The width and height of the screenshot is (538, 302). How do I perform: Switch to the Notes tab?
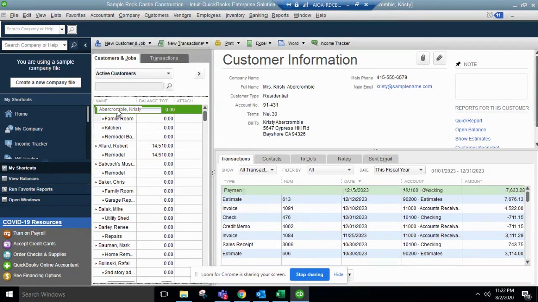344,159
